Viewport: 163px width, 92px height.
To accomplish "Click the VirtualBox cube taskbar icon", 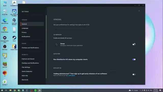I will [27, 90].
